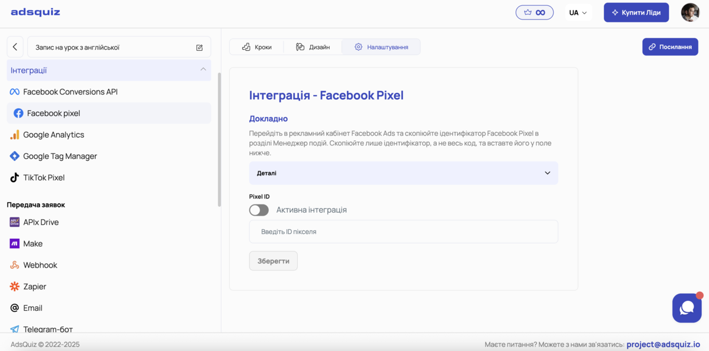Click the Webhook icon
Screen dimensions: 709x351
15,265
